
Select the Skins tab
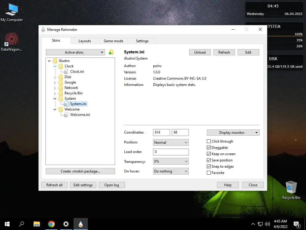coord(56,40)
